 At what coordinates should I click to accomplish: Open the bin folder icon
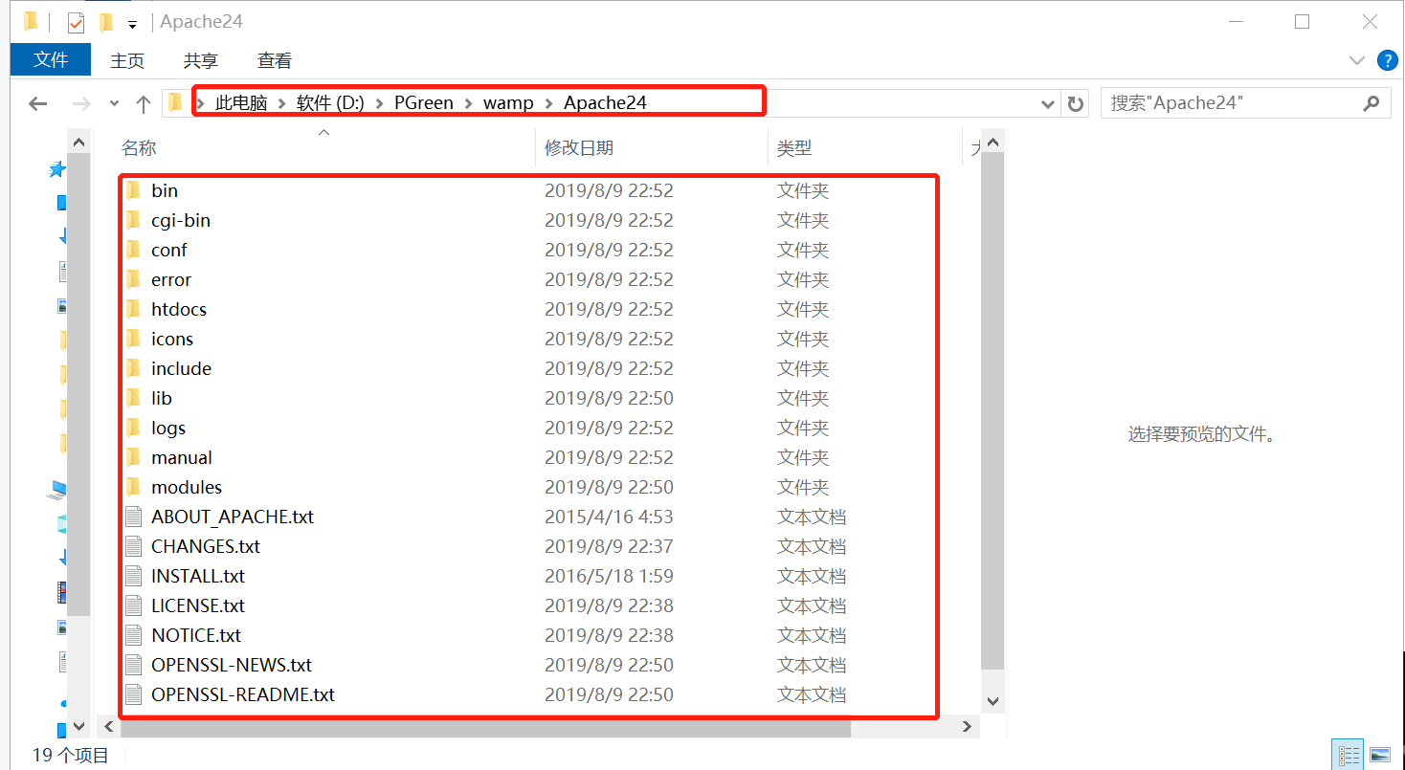pyautogui.click(x=134, y=190)
